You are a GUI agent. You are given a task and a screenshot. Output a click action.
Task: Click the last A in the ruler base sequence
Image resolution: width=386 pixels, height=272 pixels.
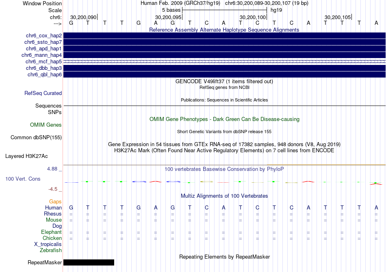[x=376, y=23]
